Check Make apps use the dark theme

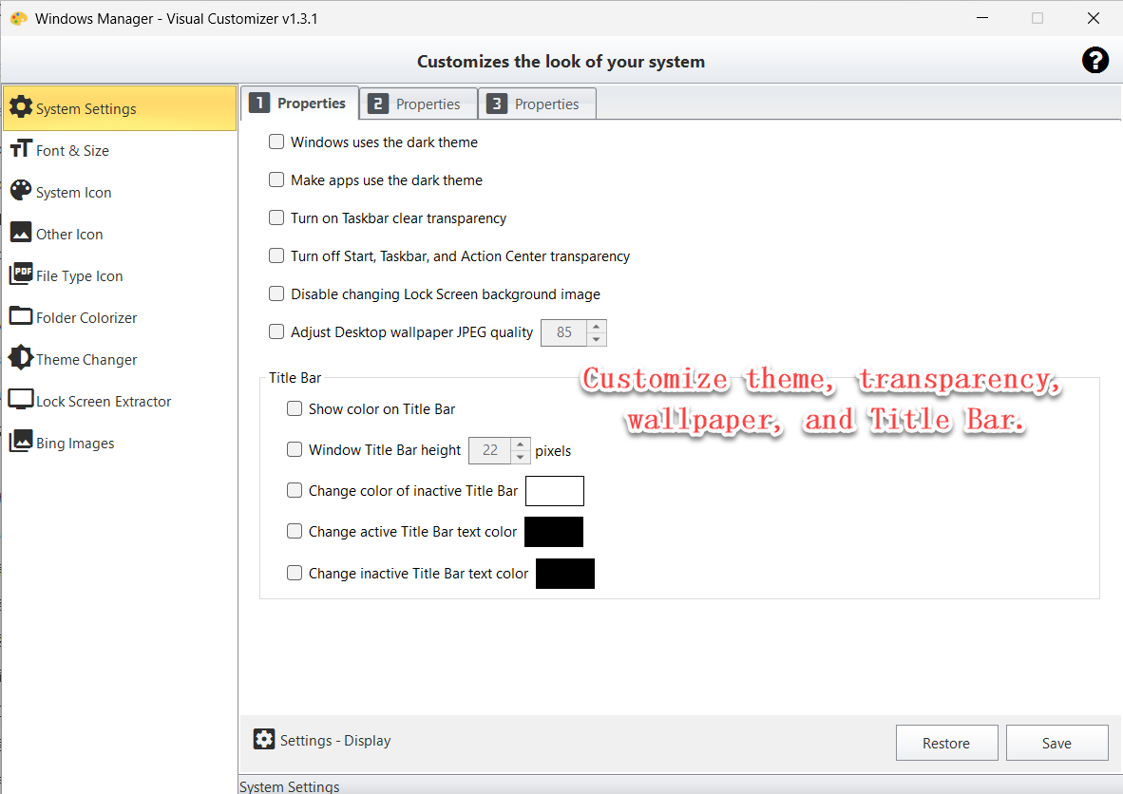point(276,180)
